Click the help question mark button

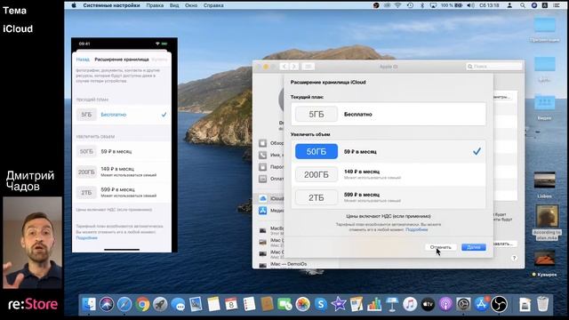(x=514, y=258)
